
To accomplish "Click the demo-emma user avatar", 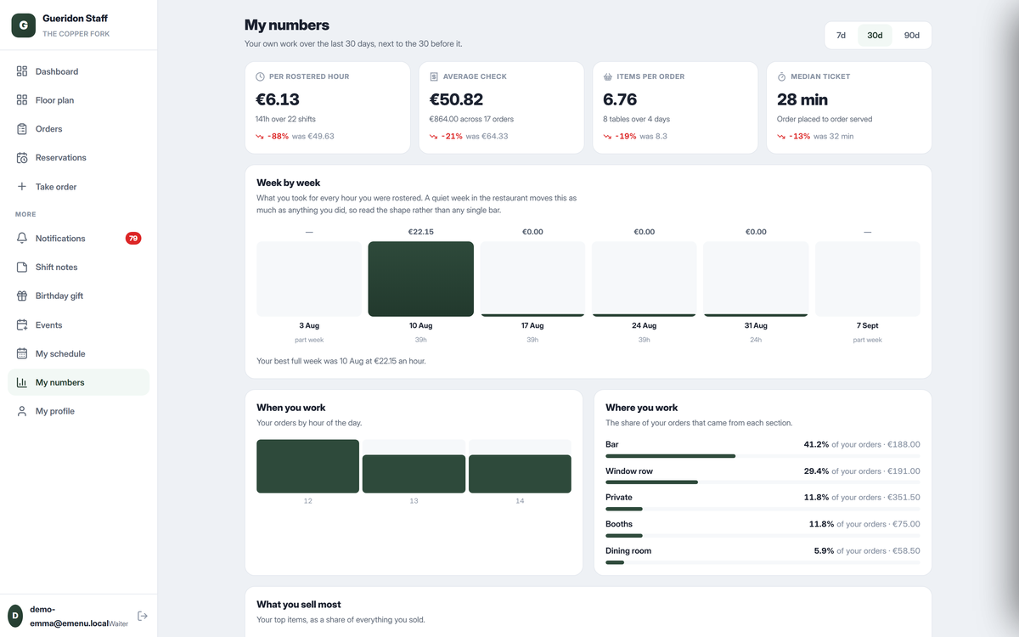I will [15, 616].
